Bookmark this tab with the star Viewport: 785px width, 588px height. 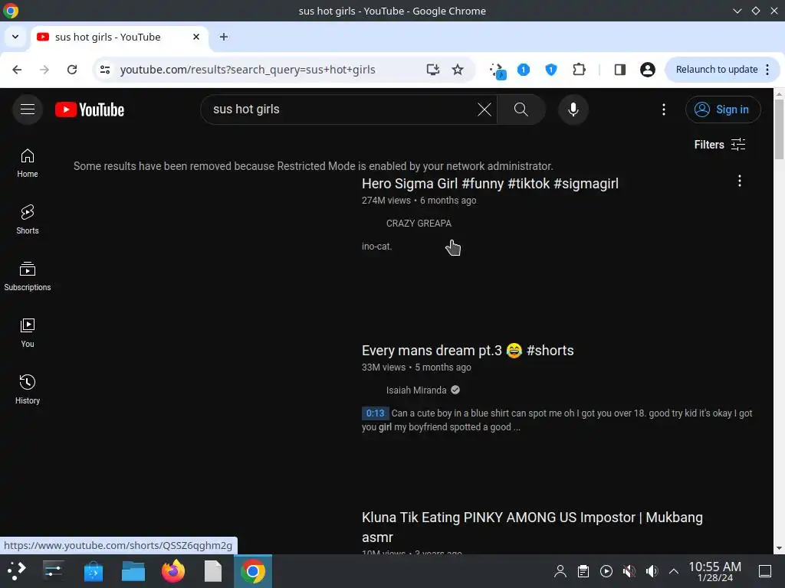(458, 70)
